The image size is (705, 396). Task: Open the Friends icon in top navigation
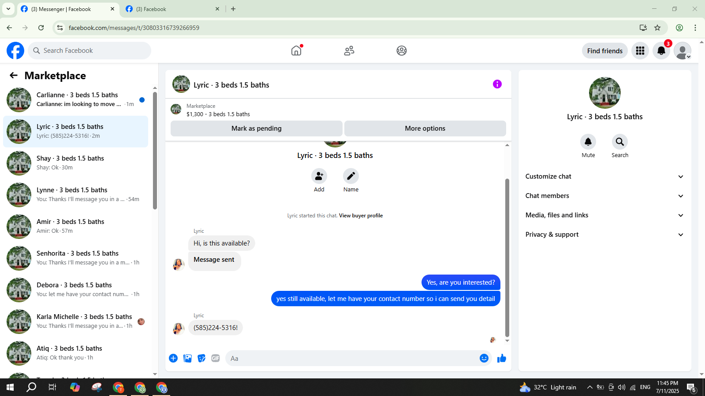[x=349, y=51]
